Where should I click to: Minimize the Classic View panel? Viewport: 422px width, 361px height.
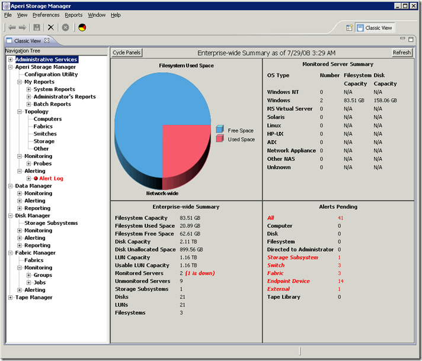(402, 38)
